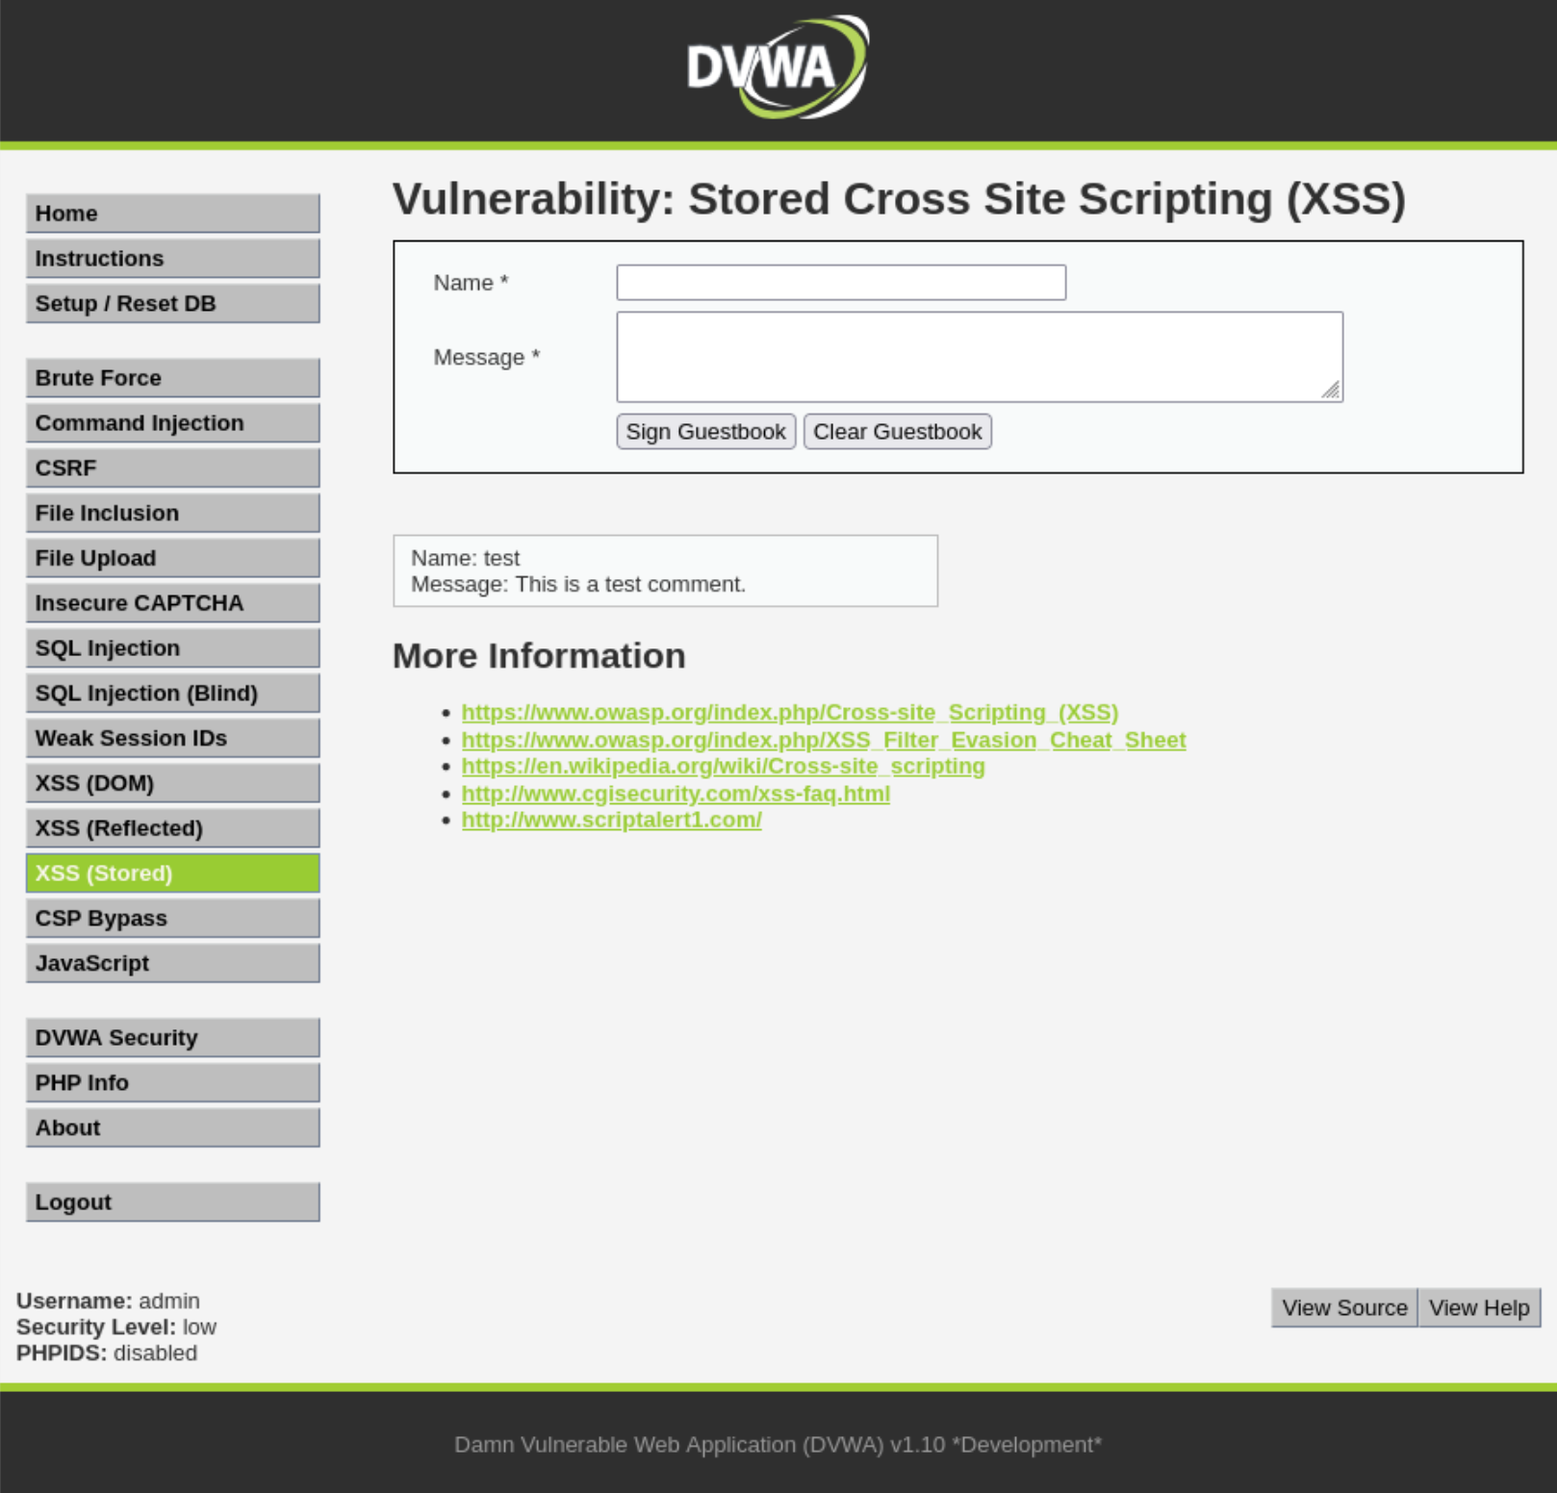
Task: Open the Insecure CAPTCHA module
Action: click(173, 603)
